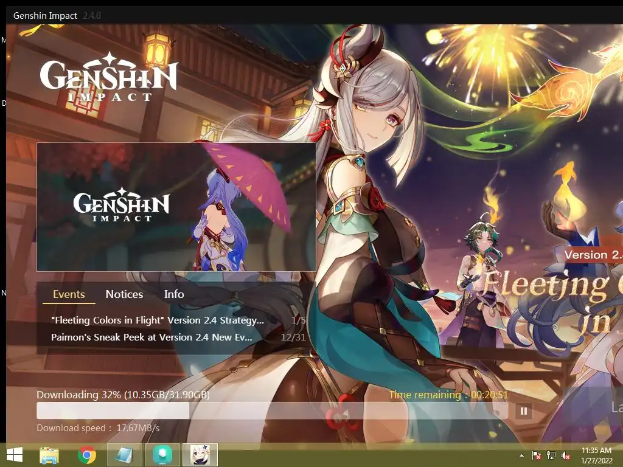
Task: Open the Info tab
Action: coord(174,294)
